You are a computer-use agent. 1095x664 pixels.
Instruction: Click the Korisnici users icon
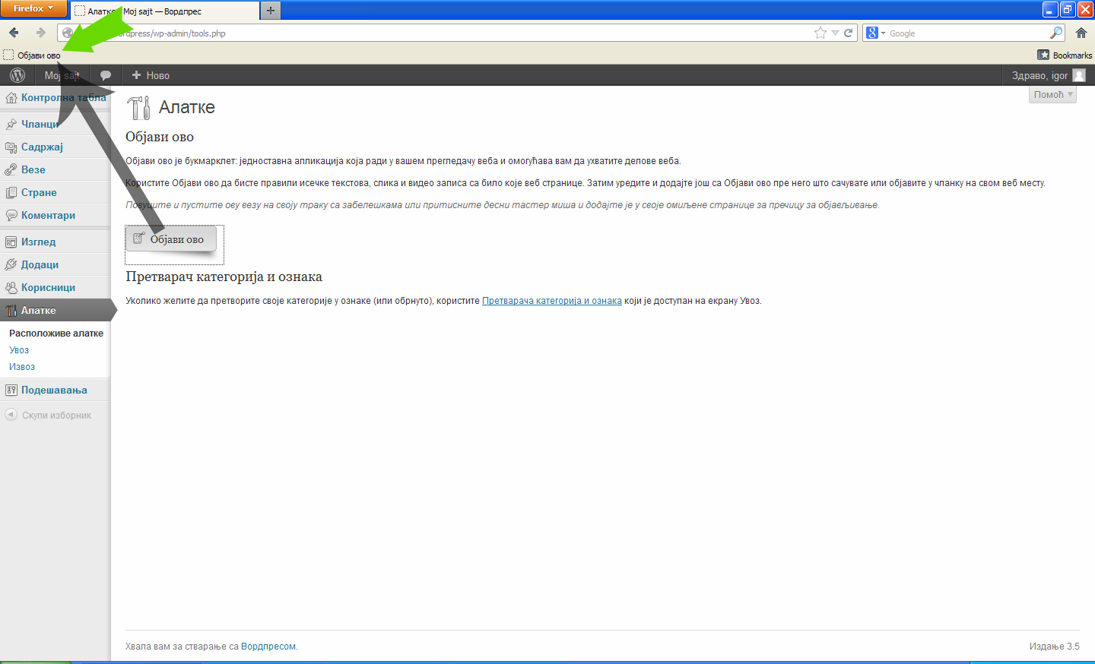click(11, 287)
